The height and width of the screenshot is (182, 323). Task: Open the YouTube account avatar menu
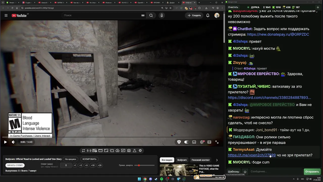click(217, 15)
